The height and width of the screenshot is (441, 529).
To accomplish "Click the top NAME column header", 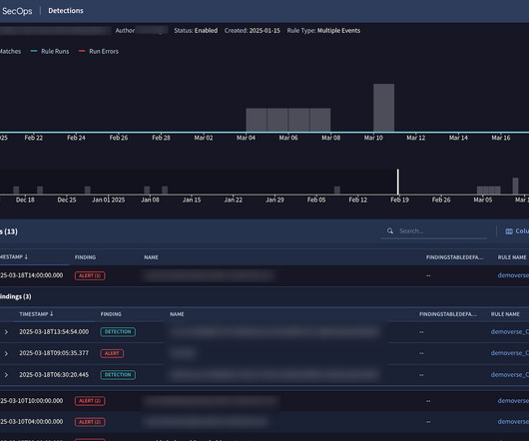I will click(x=151, y=257).
